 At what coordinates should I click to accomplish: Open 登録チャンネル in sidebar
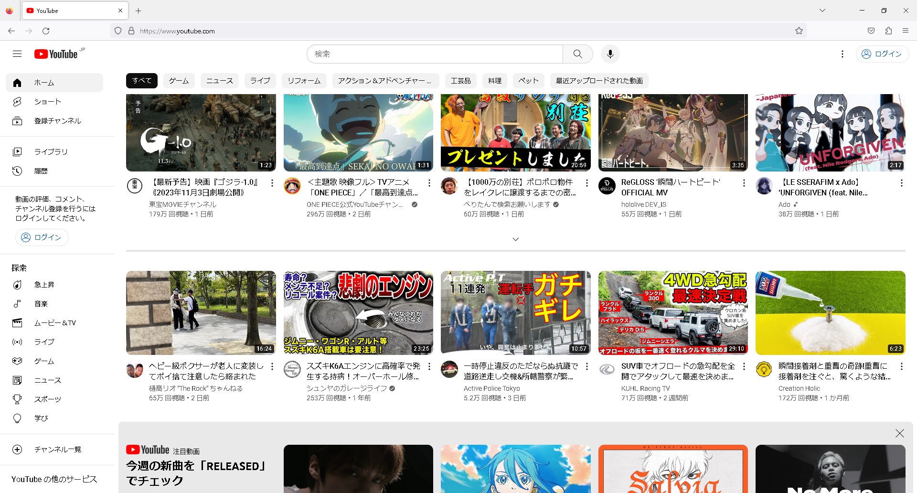54,121
